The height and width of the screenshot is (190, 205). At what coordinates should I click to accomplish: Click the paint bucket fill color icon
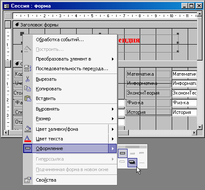point(28,129)
